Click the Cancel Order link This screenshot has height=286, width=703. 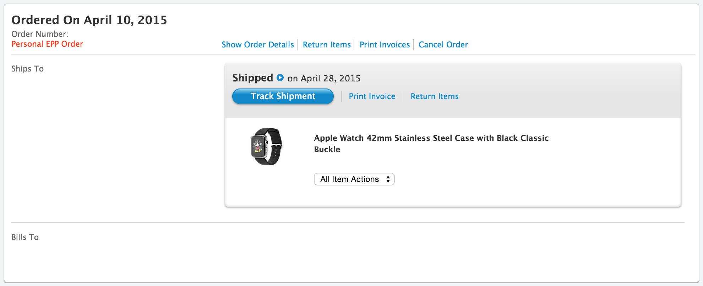click(x=443, y=45)
